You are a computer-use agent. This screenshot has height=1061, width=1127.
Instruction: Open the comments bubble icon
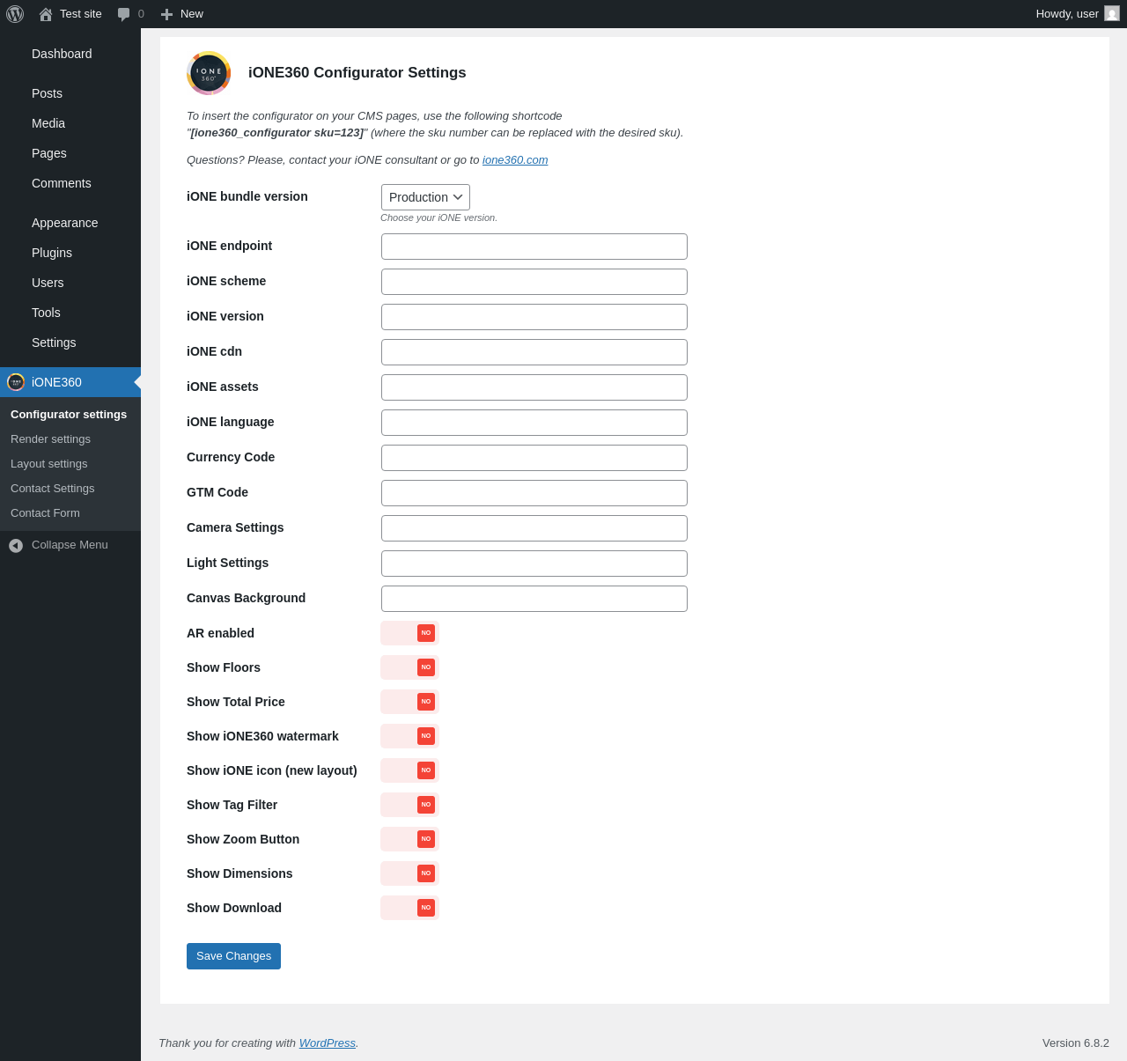pyautogui.click(x=124, y=14)
